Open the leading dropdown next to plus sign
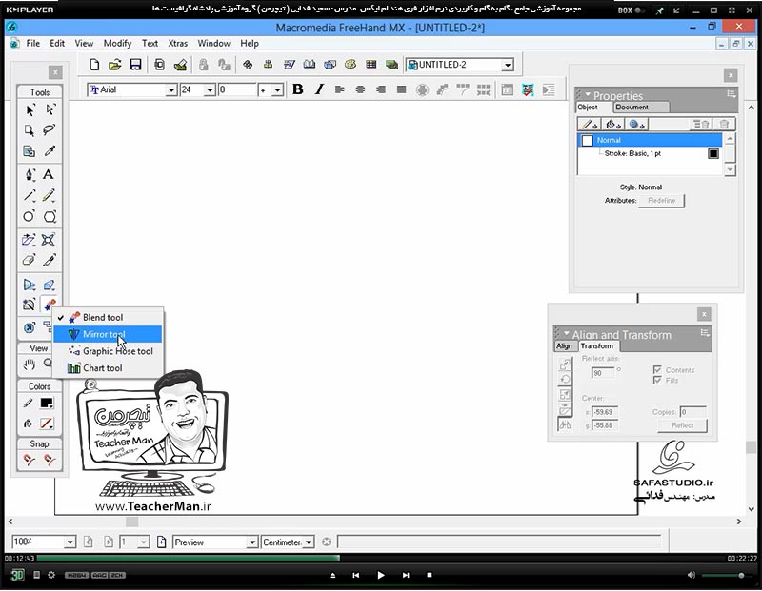Image resolution: width=762 pixels, height=591 pixels. [x=277, y=89]
